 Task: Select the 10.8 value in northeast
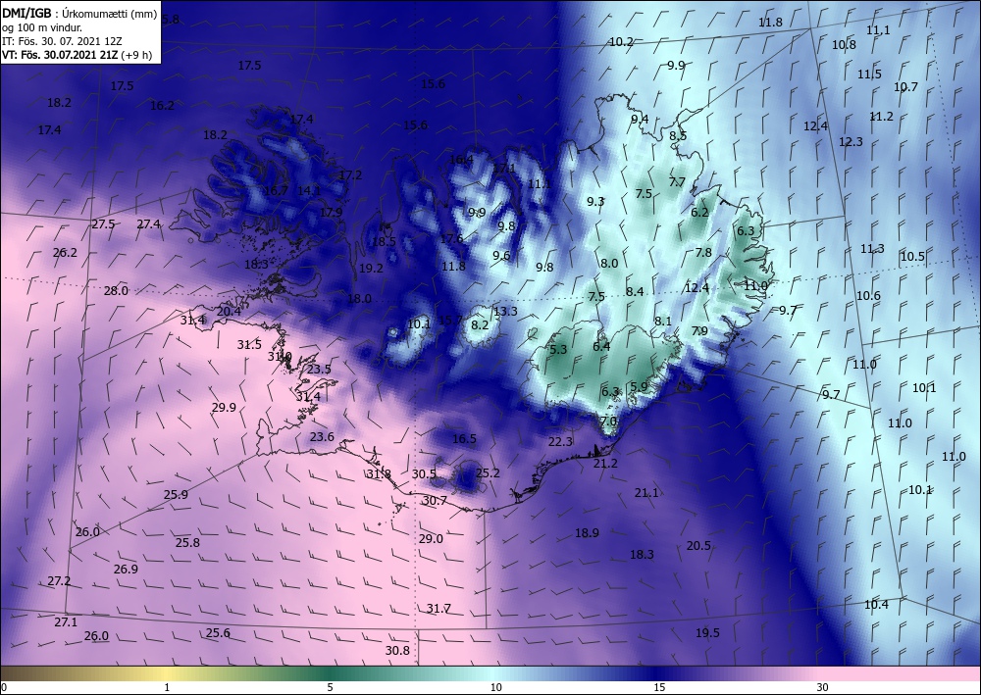(844, 44)
